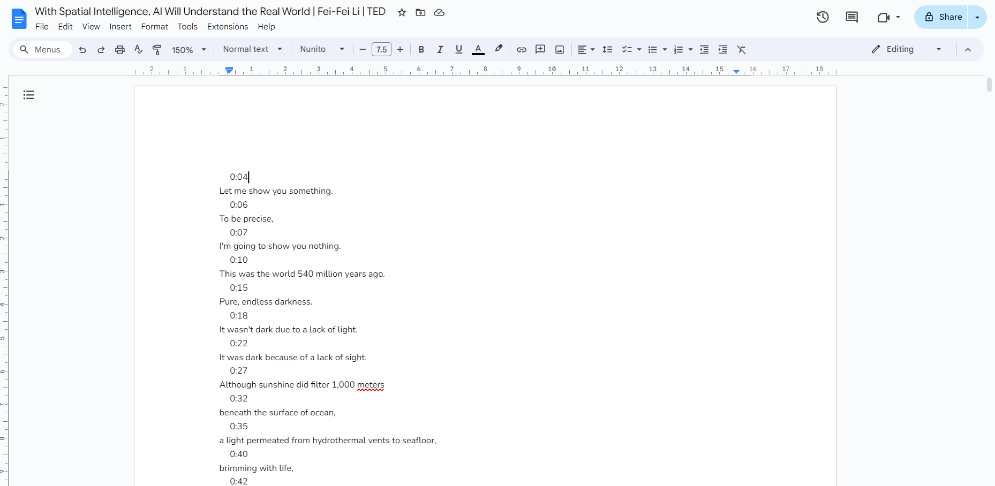Insert a link
The image size is (995, 486).
522,50
